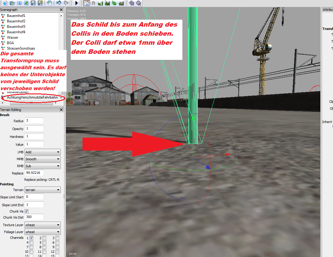Close the Scenegraph panel
The width and height of the screenshot is (333, 257).
point(61,10)
